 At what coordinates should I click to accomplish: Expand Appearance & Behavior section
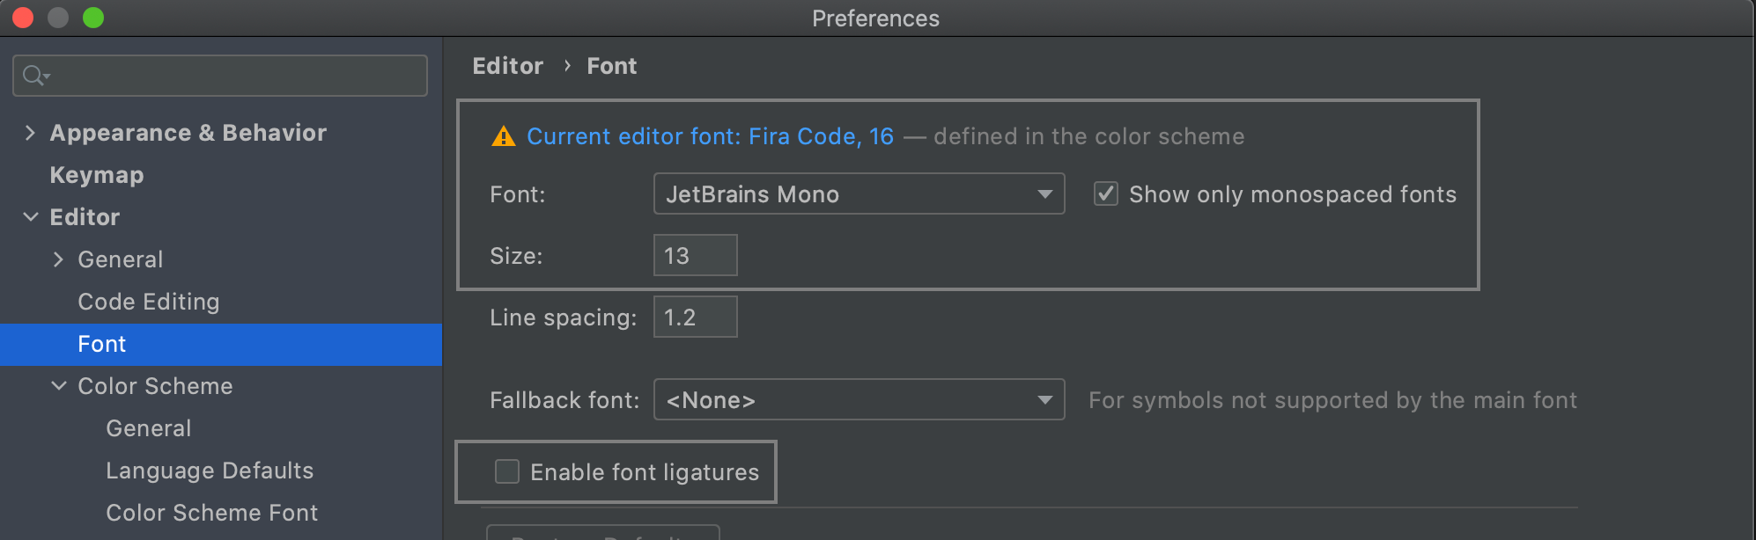click(30, 133)
